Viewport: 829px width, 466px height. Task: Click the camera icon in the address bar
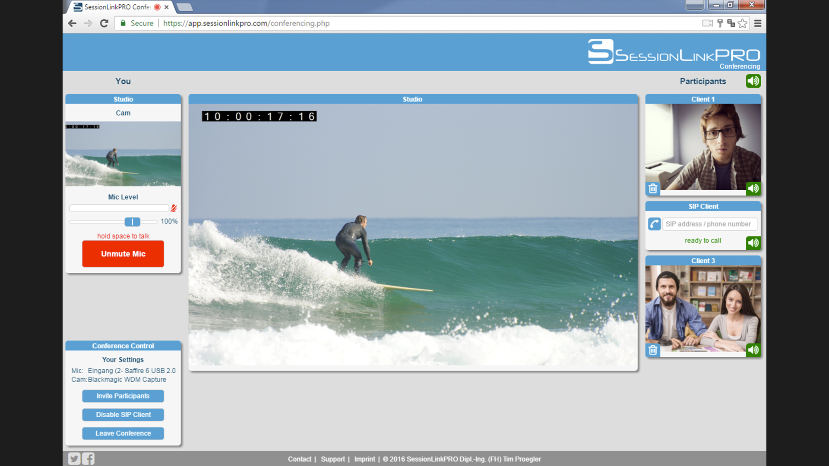(707, 23)
